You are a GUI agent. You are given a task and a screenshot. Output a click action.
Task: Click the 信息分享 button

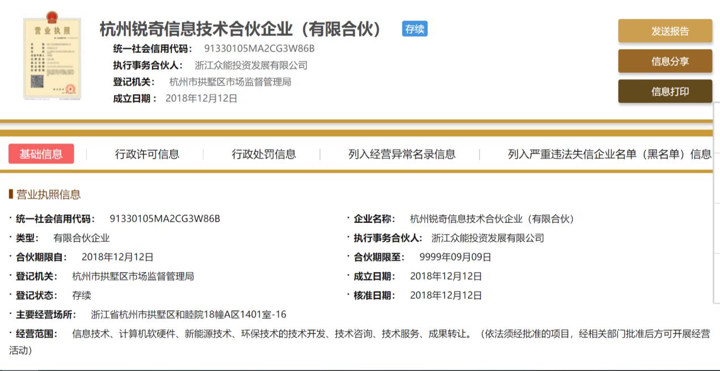click(665, 61)
